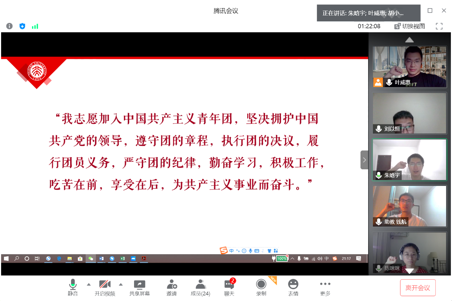
Task: Open the 成员(24) members list
Action: [x=201, y=288]
